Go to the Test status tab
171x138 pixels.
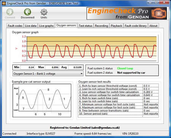coord(85,26)
